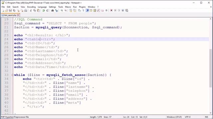Open the Encoding menu
The image size is (213, 119).
coord(31,7)
